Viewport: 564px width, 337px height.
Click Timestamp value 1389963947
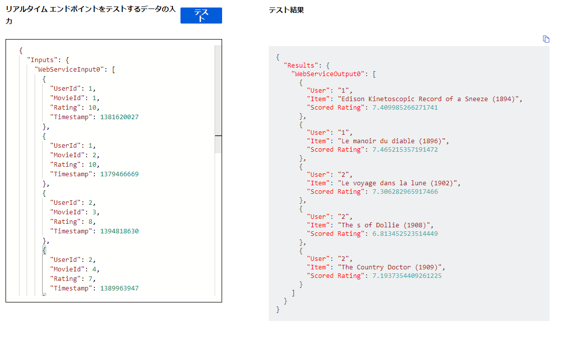click(119, 288)
